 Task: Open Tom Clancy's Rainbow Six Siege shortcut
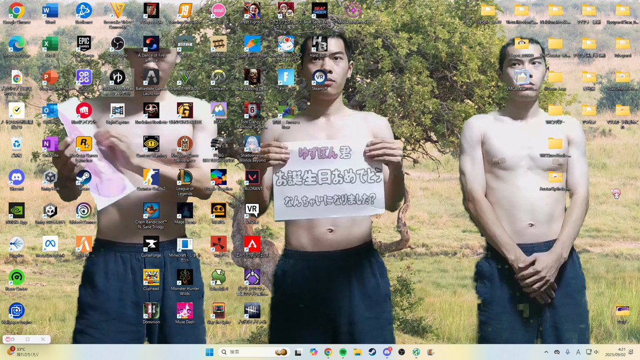[252, 116]
